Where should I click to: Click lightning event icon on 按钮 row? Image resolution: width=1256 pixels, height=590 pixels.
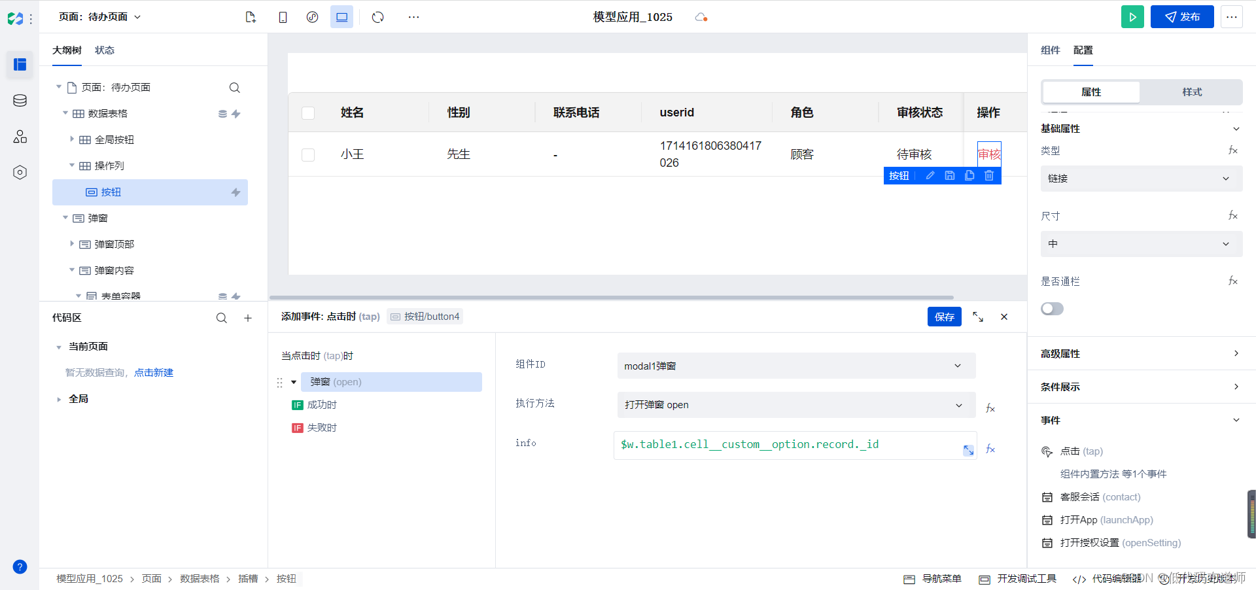tap(235, 192)
